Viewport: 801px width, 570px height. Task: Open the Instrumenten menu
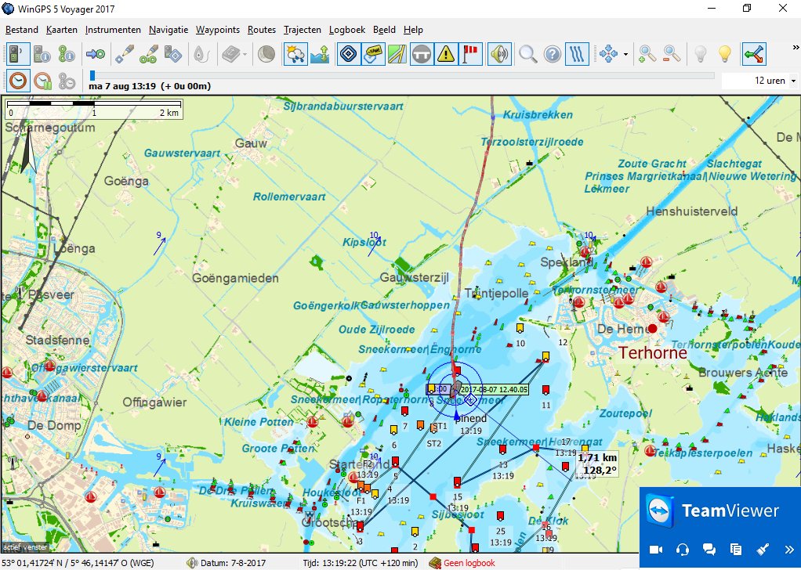[x=113, y=30]
